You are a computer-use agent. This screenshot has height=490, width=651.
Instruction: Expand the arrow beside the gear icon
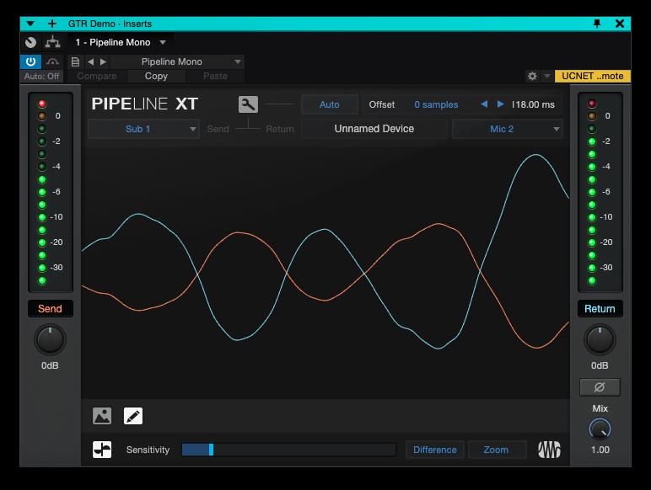(547, 77)
